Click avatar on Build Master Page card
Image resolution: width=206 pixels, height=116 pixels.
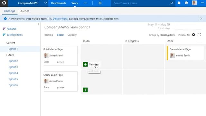click(x=46, y=55)
